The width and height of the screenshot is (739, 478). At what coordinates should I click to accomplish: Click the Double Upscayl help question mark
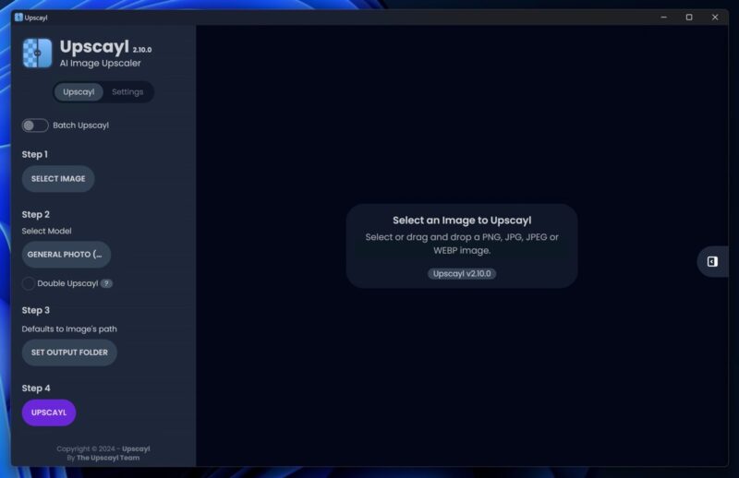(x=106, y=283)
